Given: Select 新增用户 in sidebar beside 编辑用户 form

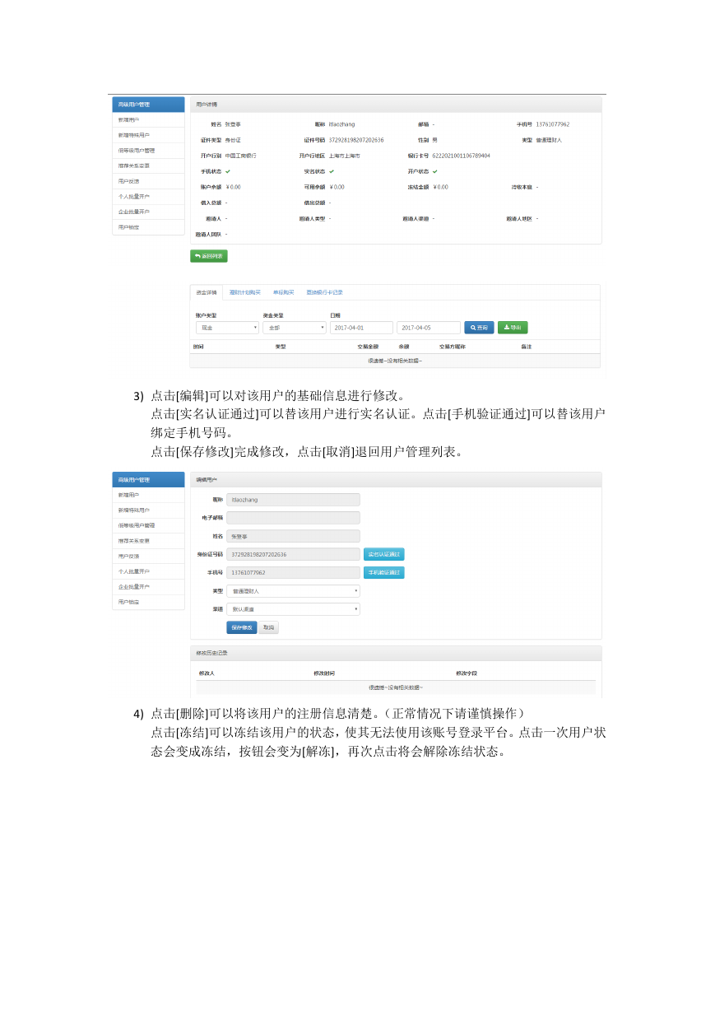Looking at the screenshot, I should [x=148, y=495].
